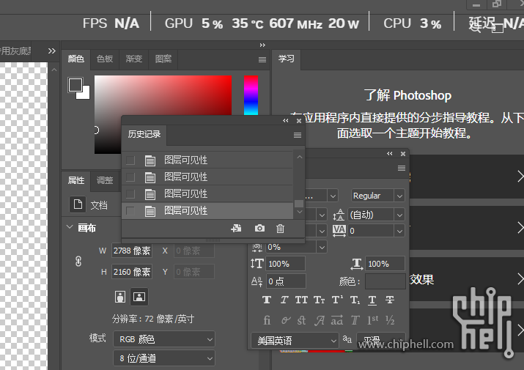Open the 美国英语 language dropdown
Viewport: 524px width, 370px height.
click(x=295, y=341)
